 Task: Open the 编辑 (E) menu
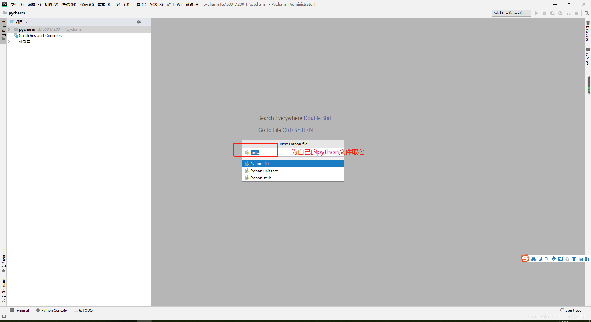[x=34, y=4]
